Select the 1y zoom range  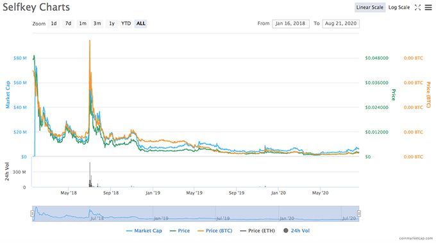pyautogui.click(x=112, y=24)
